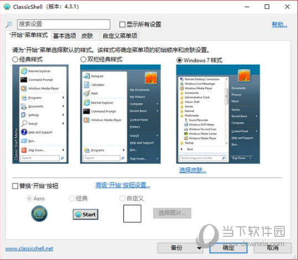Click the 确定 button
This screenshot has height=260, width=298.
coord(228,248)
